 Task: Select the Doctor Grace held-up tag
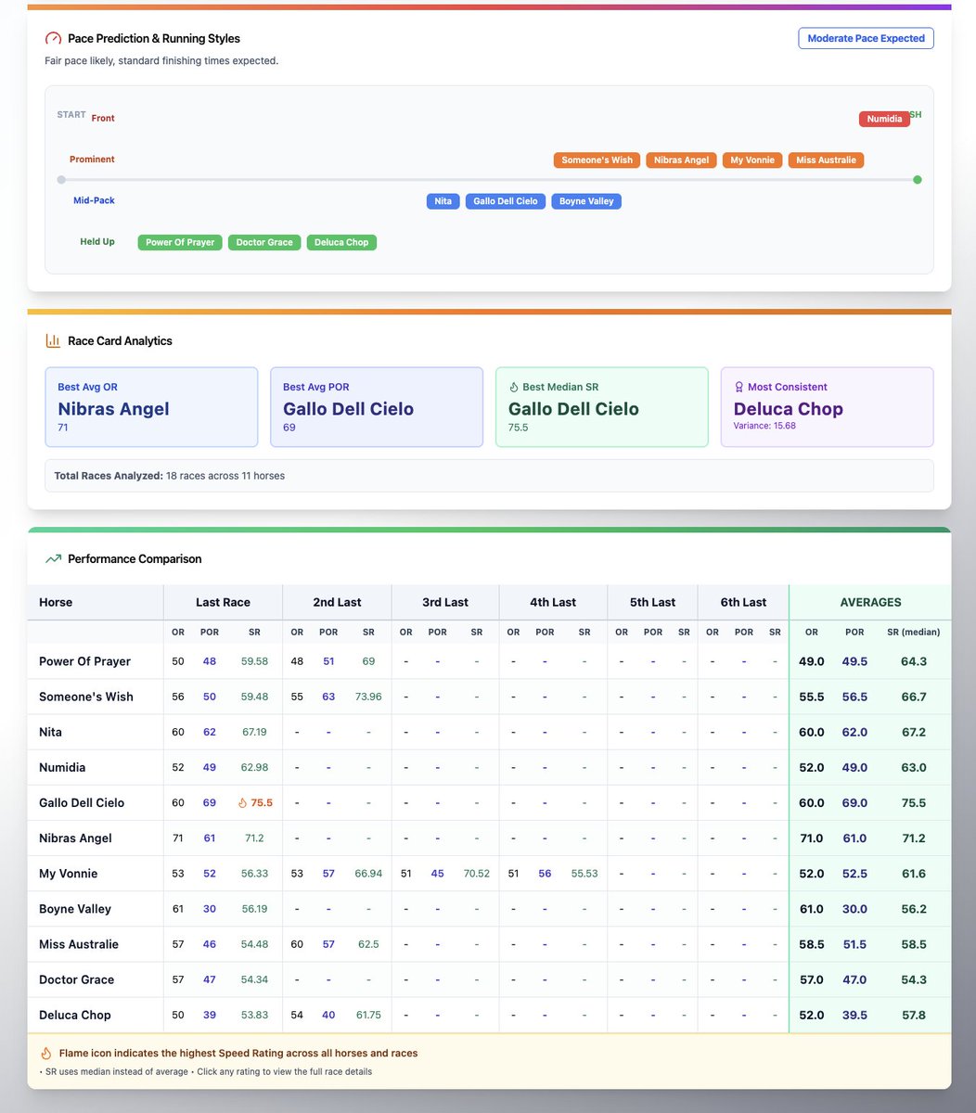point(264,243)
